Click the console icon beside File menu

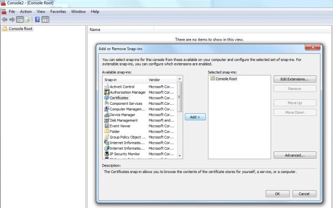tap(4, 12)
